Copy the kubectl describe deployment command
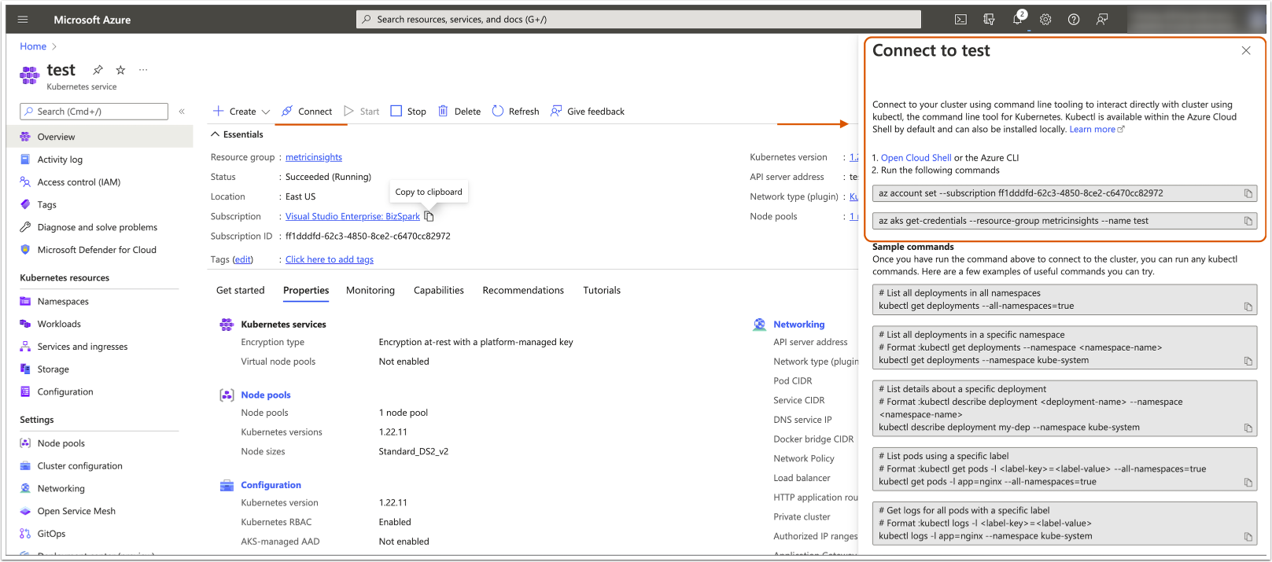Image resolution: width=1272 pixels, height=562 pixels. click(1248, 428)
